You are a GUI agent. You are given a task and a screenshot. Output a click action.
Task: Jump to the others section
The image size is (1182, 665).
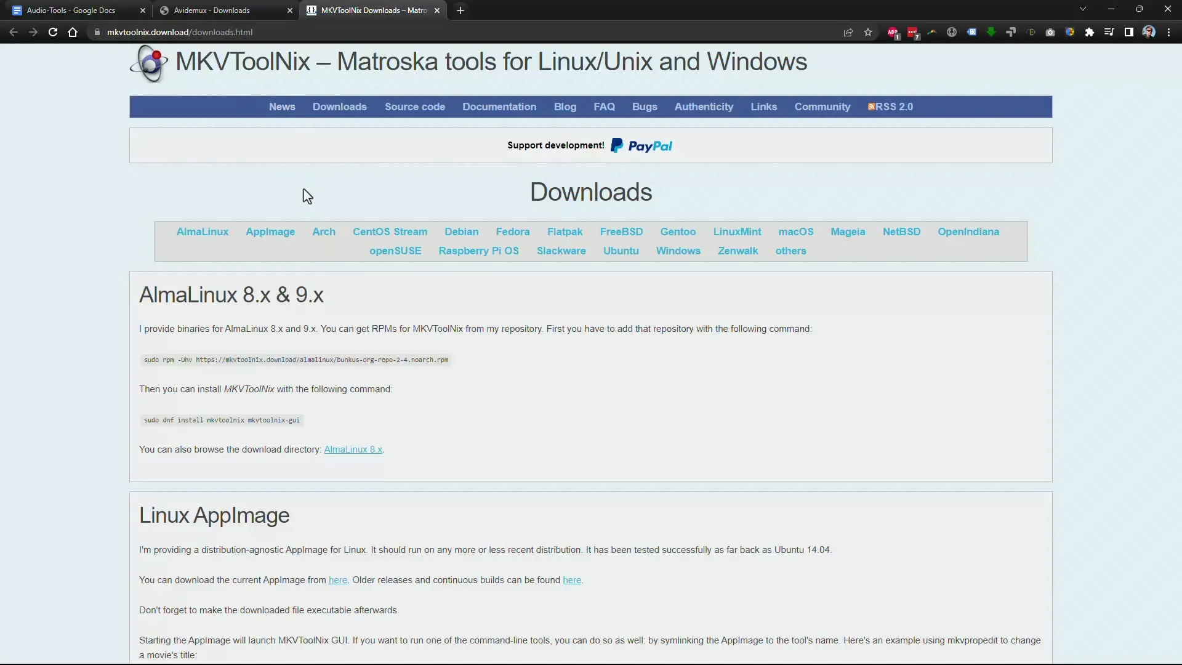coord(790,251)
